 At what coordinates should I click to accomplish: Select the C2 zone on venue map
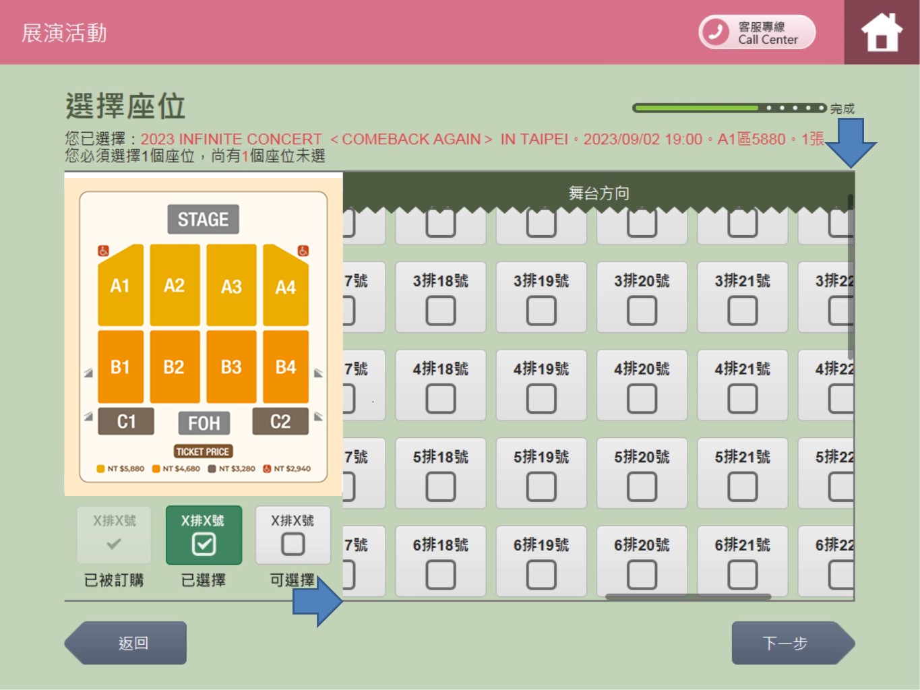click(280, 421)
